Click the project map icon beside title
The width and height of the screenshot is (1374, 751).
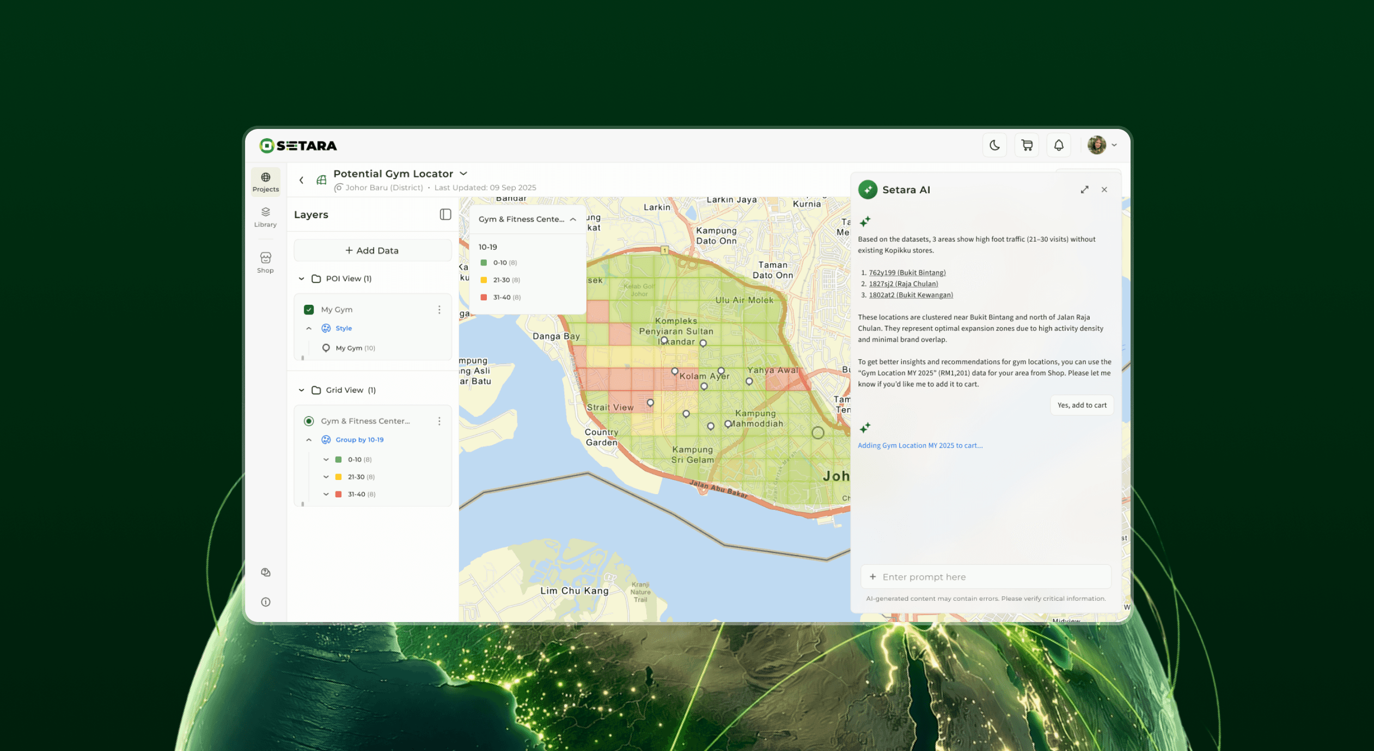pyautogui.click(x=321, y=180)
